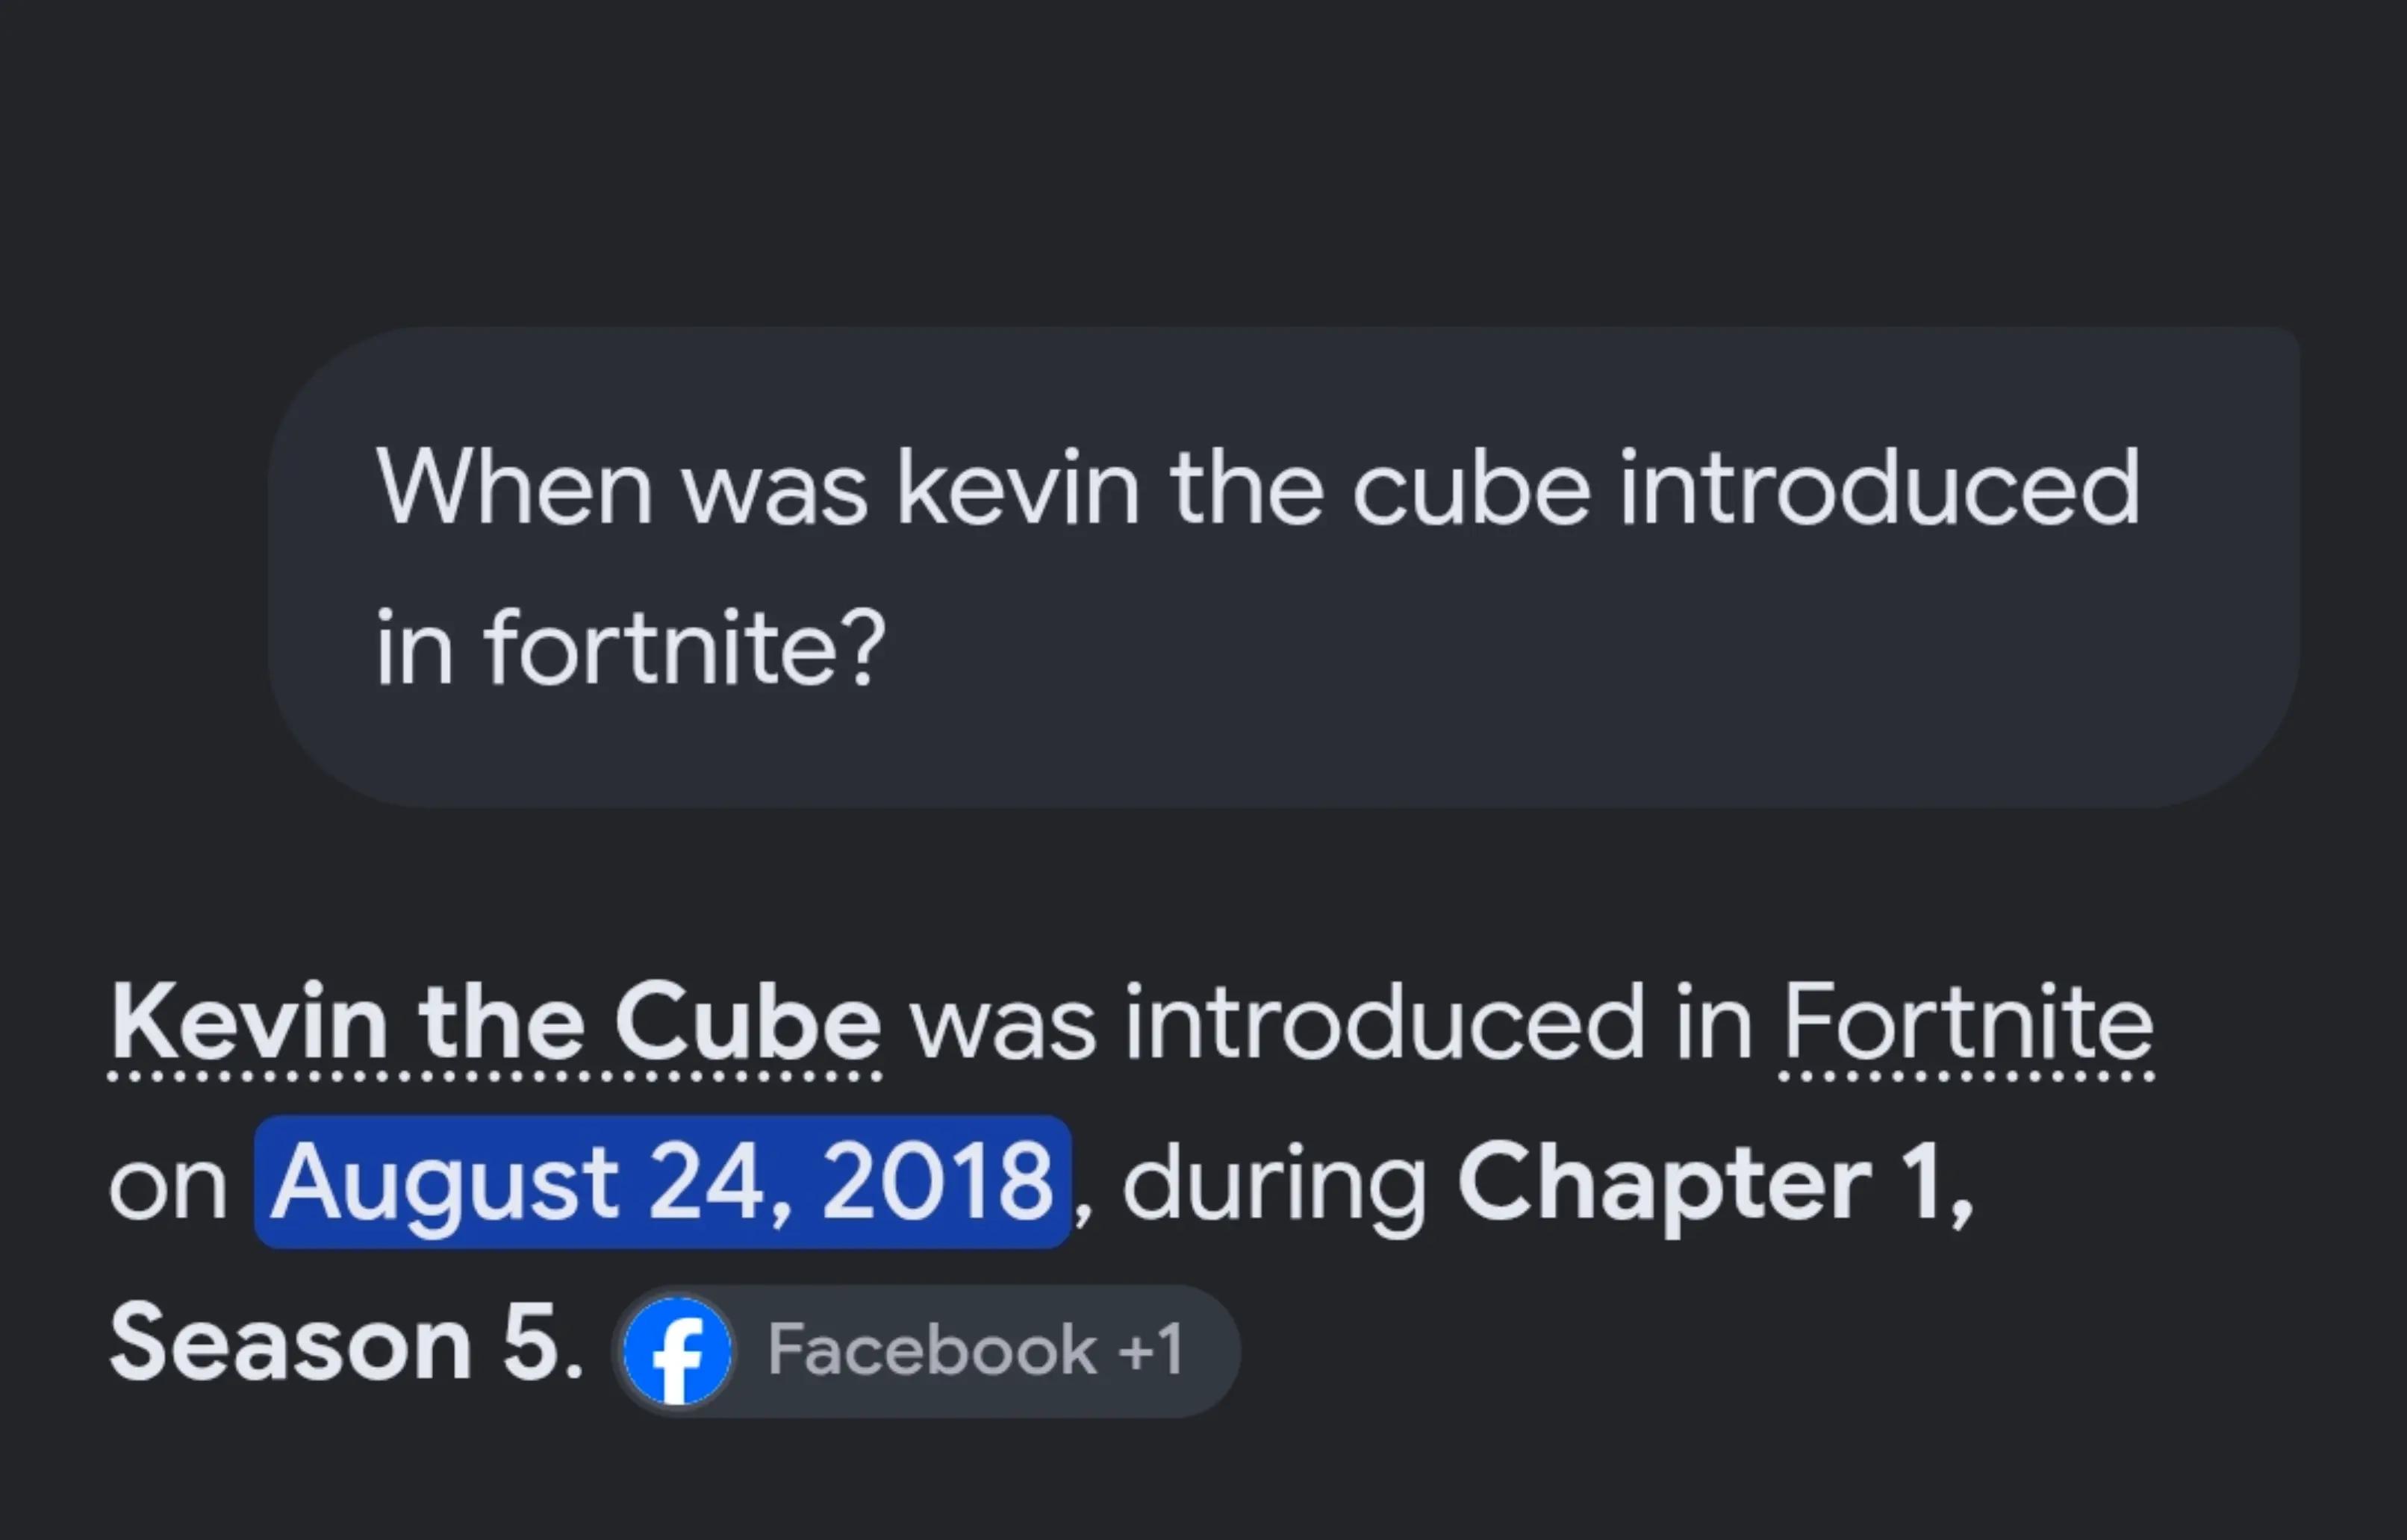Click 'When was kevin' in the question
The height and width of the screenshot is (1540, 2407).
click(759, 487)
